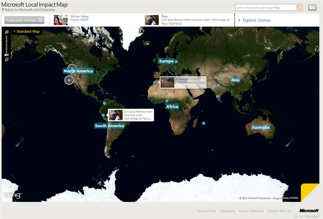
Task: Open the Connect With Us link
Action: pyautogui.click(x=278, y=211)
